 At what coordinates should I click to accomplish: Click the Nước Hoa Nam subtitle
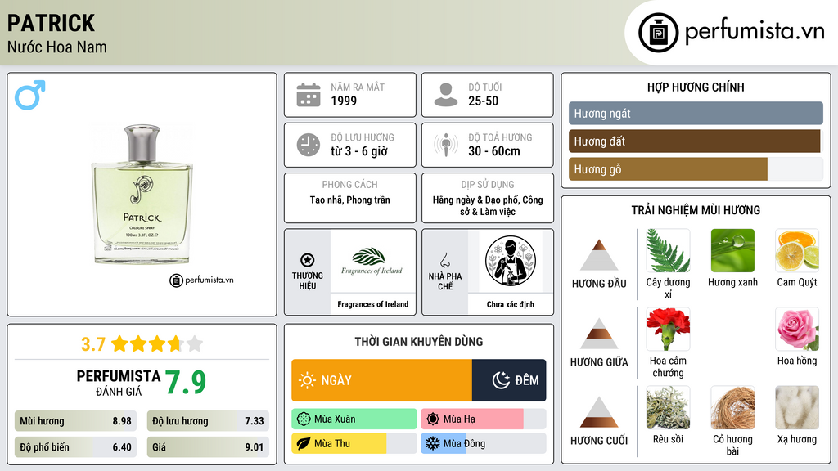coord(56,47)
